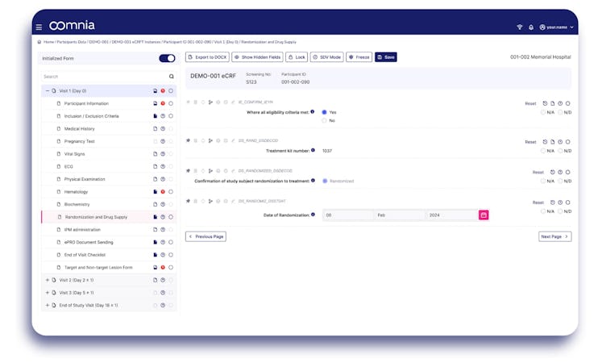
Task: Click document status icon on ePRO Document Sending row
Action: (156, 242)
